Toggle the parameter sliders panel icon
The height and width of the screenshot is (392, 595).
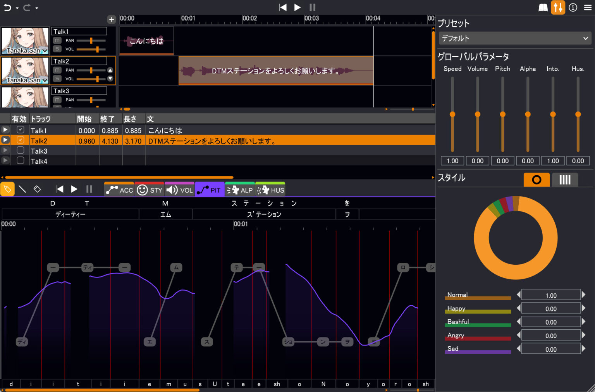click(x=558, y=7)
